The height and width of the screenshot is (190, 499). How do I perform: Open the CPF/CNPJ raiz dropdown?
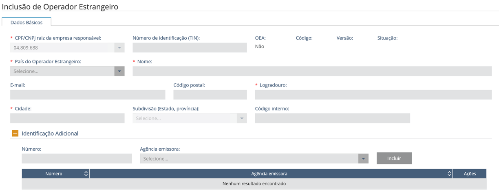119,47
